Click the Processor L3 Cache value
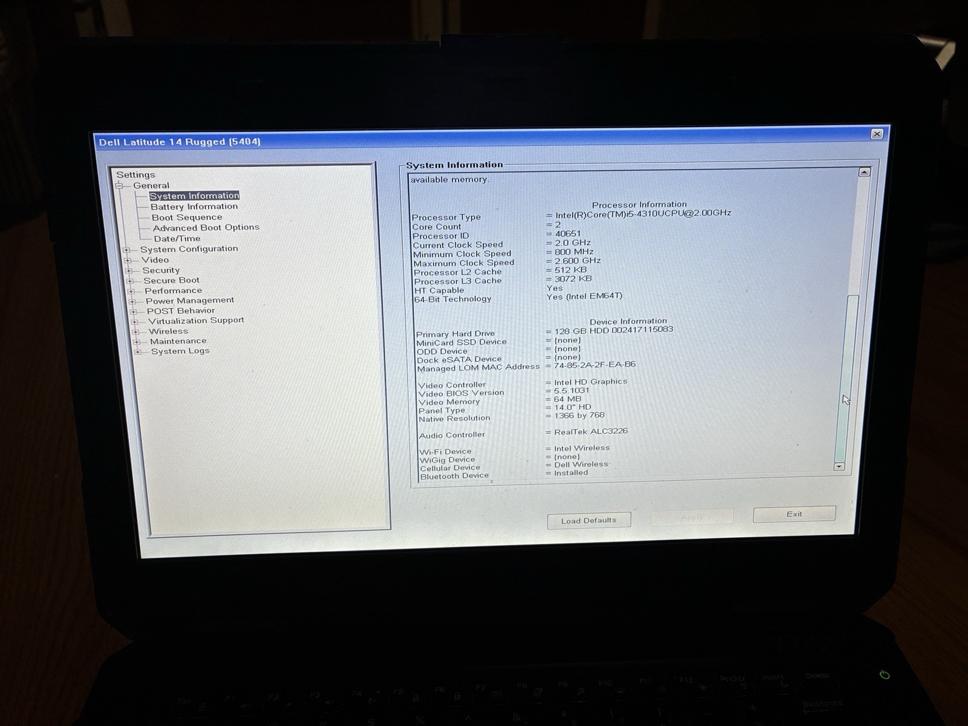968x726 pixels. (574, 279)
